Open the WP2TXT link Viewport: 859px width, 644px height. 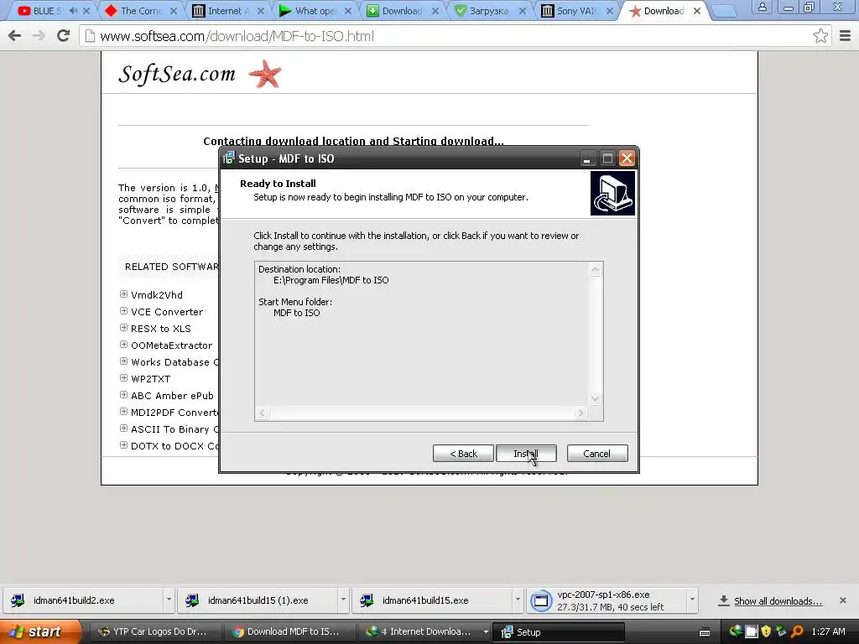tap(151, 379)
